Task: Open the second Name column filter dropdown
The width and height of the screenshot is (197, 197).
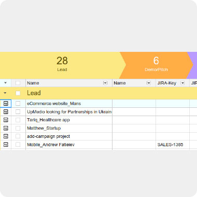Action: click(x=149, y=83)
